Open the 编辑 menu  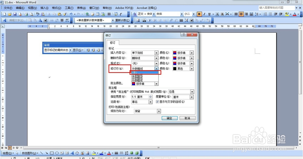pyautogui.click(x=20, y=8)
